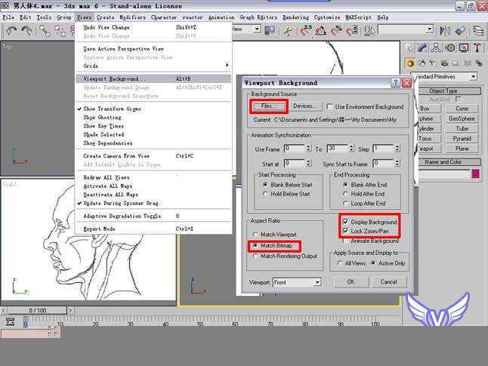Toggle the Select and Manipulate icon
Screen dimensions: 488x366
(289, 30)
